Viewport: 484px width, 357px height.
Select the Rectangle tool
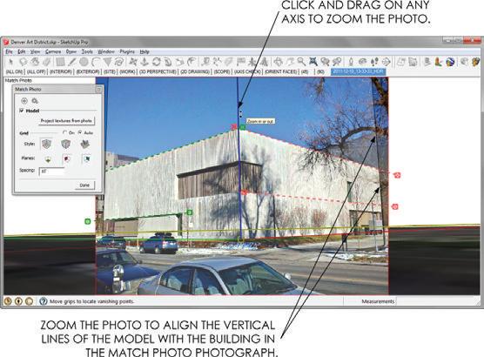click(61, 62)
